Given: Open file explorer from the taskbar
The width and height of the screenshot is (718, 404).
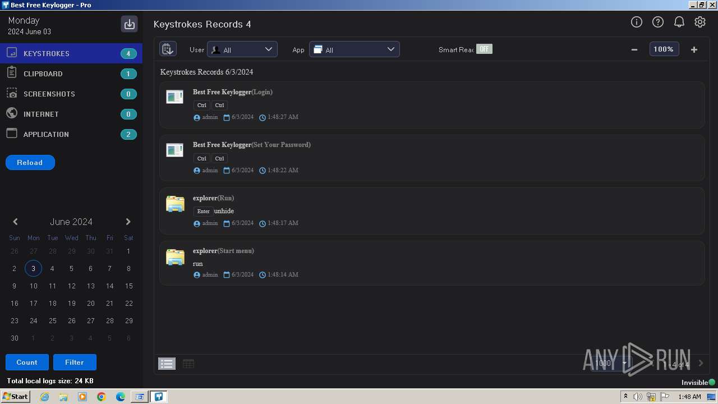Looking at the screenshot, I should (x=63, y=397).
